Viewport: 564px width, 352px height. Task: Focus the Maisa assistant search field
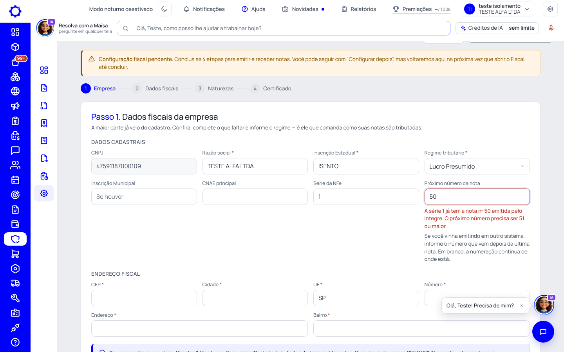[x=284, y=28]
